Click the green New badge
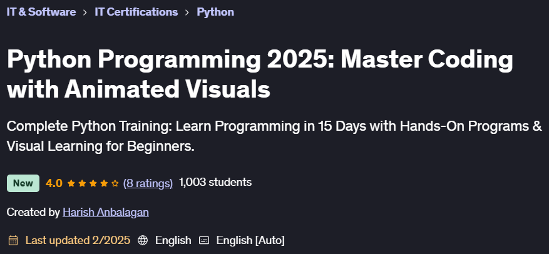549x254 pixels. (x=23, y=183)
